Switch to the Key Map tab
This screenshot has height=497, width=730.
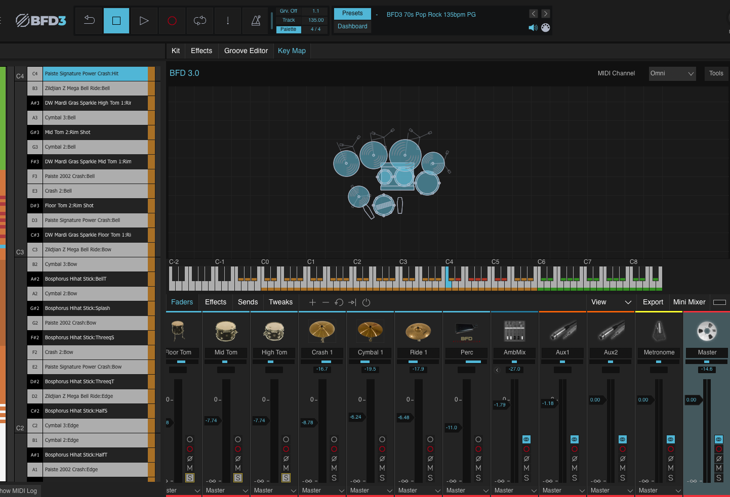click(x=292, y=51)
